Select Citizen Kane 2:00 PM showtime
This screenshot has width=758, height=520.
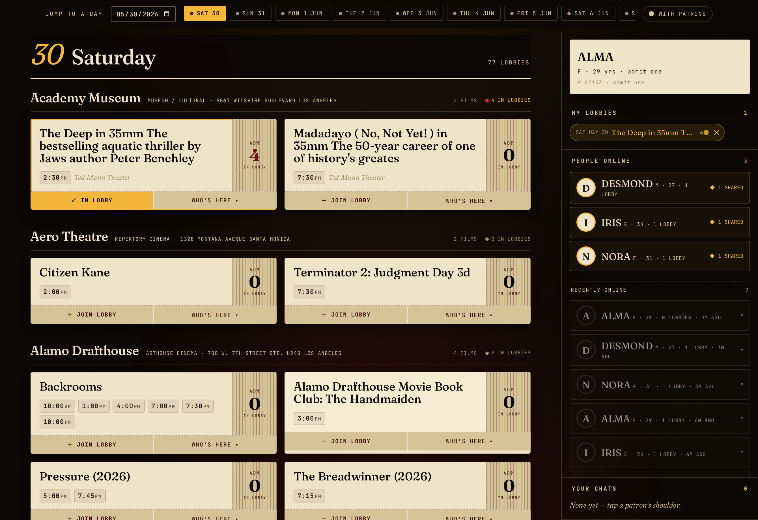point(55,292)
